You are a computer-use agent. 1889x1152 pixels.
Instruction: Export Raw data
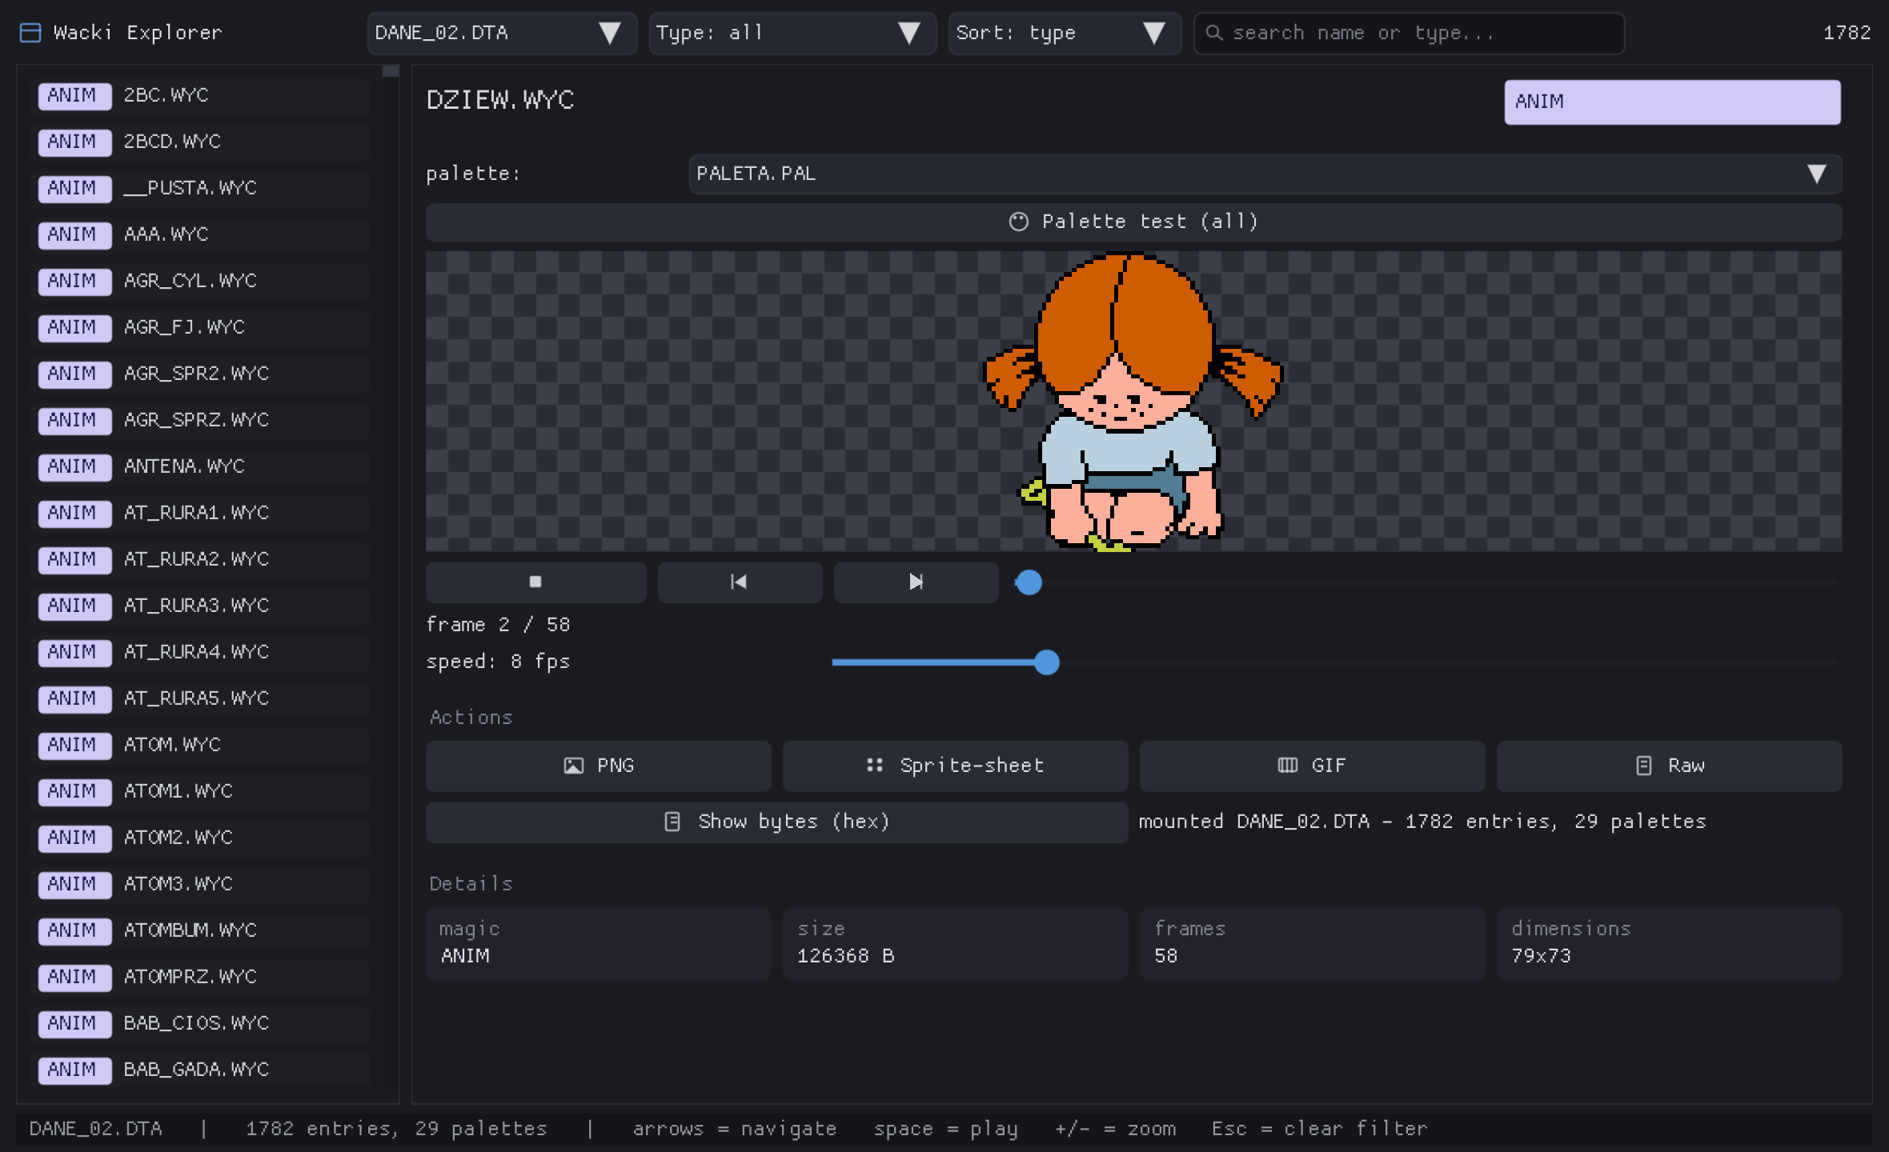click(1669, 766)
